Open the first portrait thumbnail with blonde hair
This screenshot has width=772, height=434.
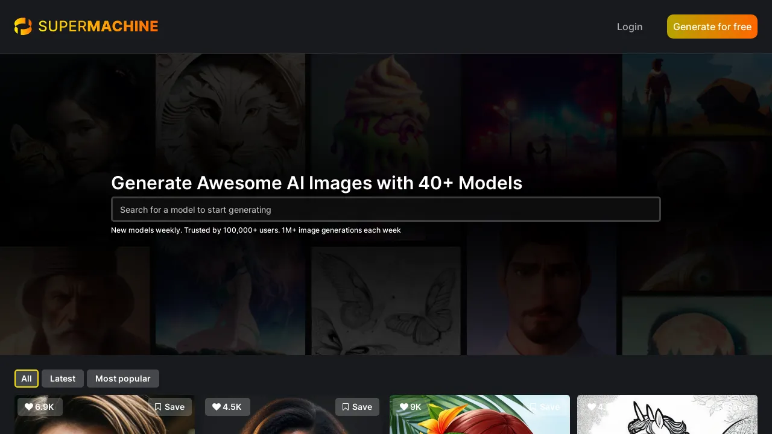(104, 422)
